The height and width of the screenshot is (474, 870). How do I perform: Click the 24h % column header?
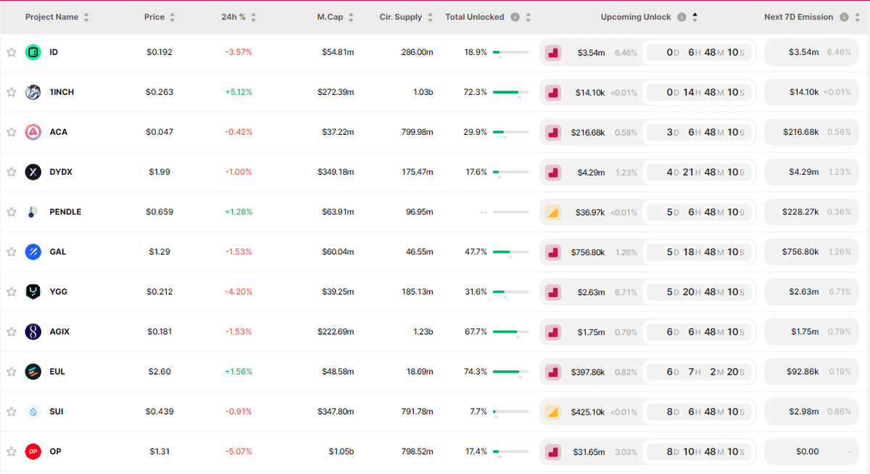[233, 17]
